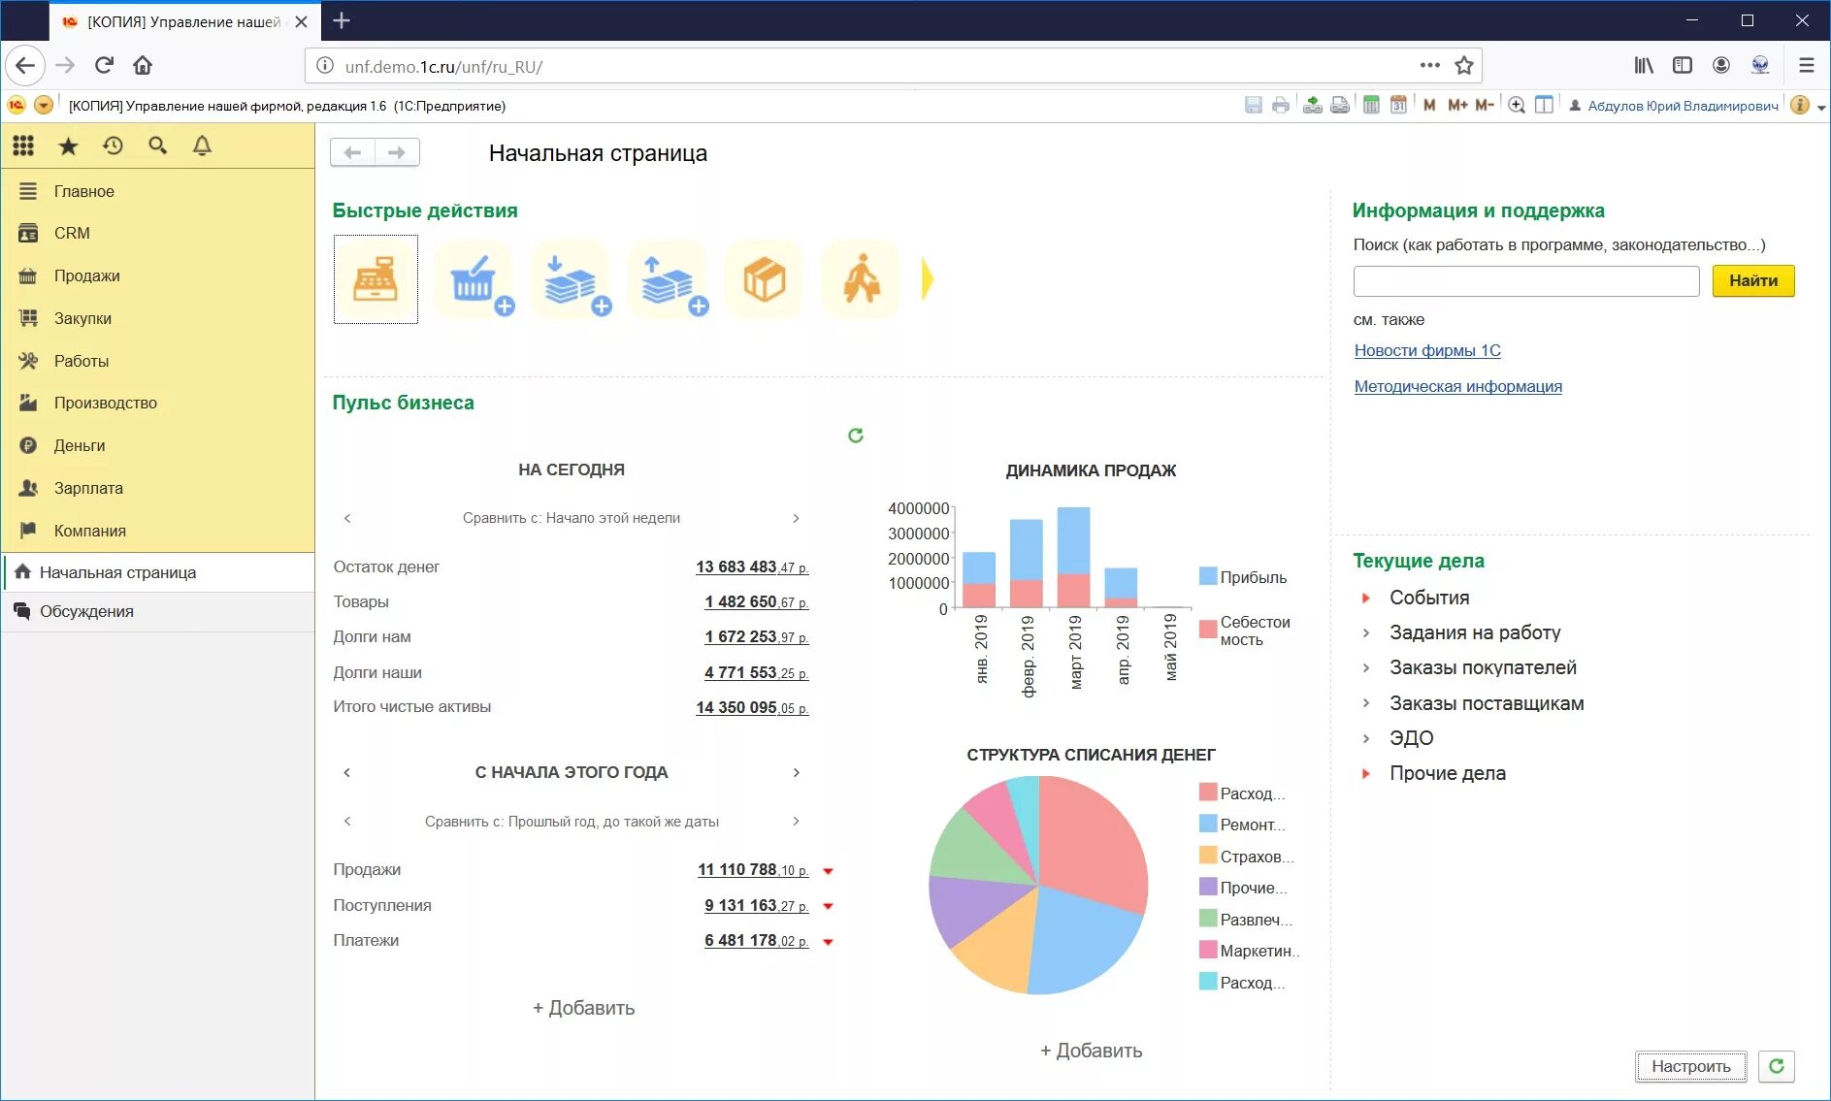Previous period arrow beside С начала этого года
Image resolution: width=1831 pixels, height=1101 pixels.
(347, 772)
